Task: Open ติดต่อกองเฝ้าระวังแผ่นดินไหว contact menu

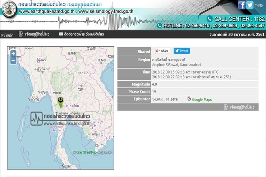Action: 84,34
